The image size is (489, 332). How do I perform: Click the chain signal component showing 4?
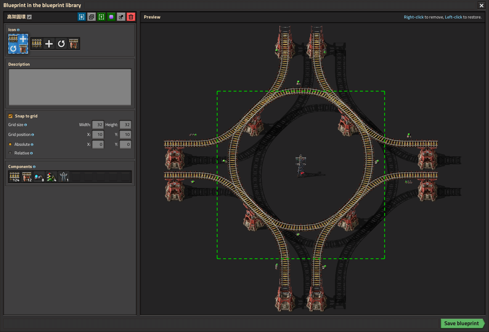click(x=51, y=177)
